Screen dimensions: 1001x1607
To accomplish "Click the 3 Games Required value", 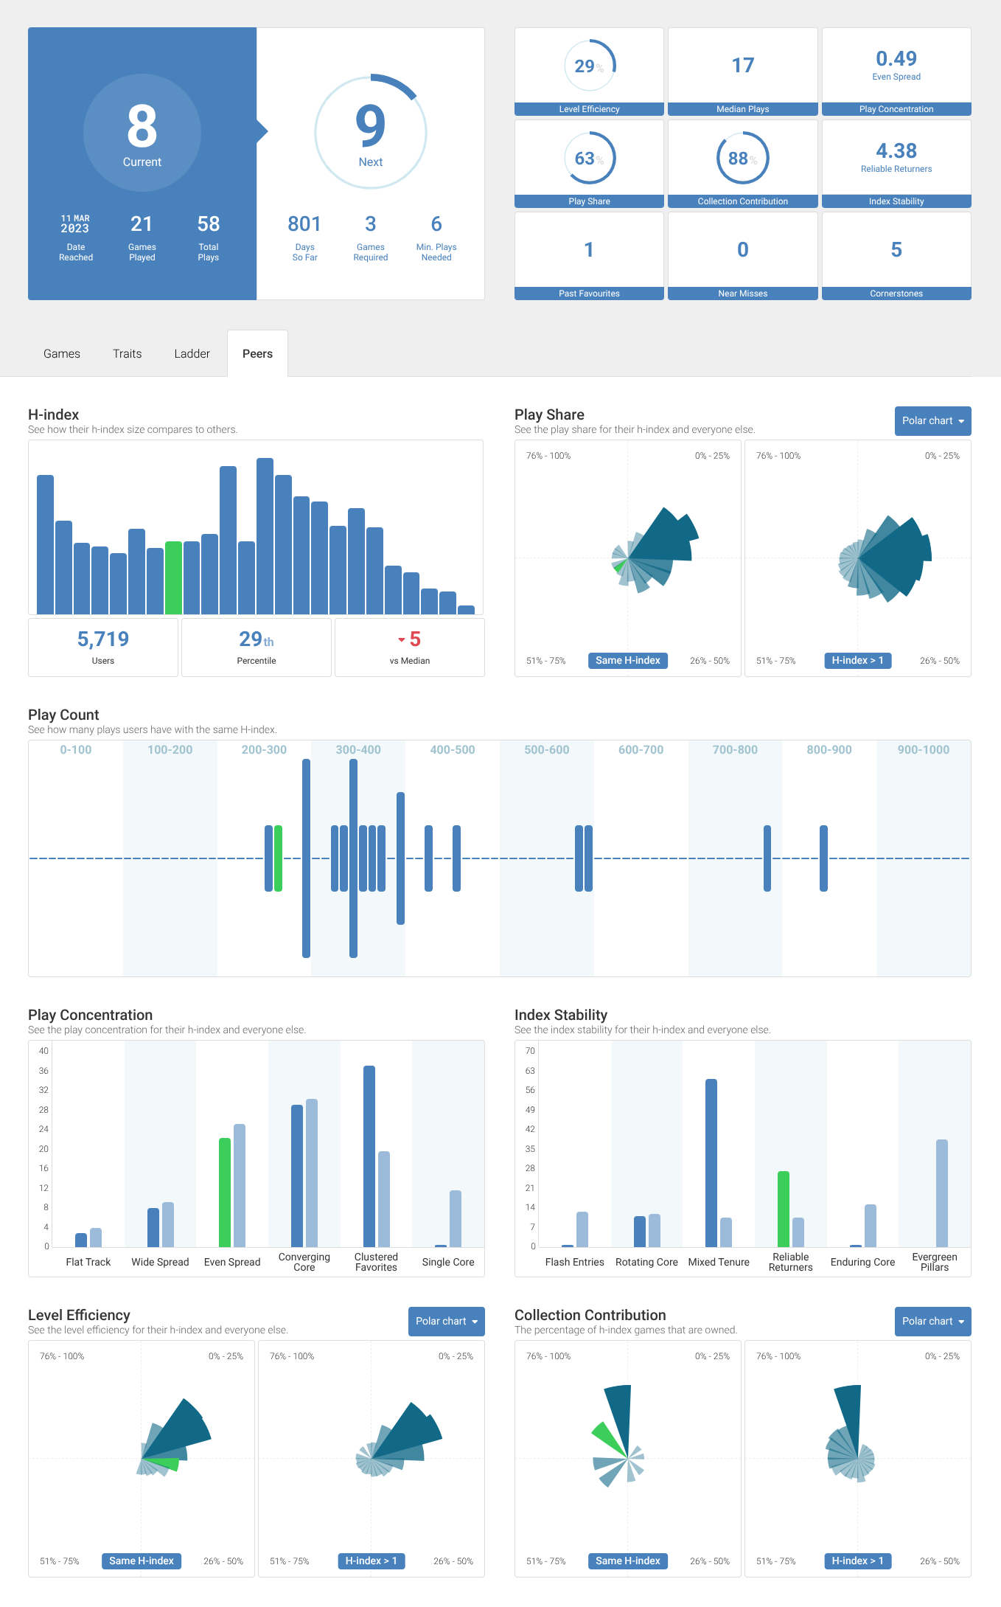I will click(371, 224).
